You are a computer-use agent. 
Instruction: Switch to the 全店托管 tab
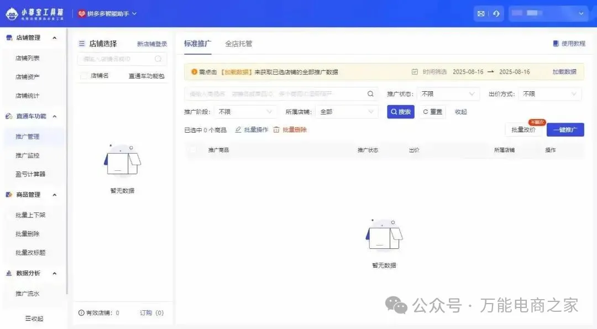(x=238, y=44)
